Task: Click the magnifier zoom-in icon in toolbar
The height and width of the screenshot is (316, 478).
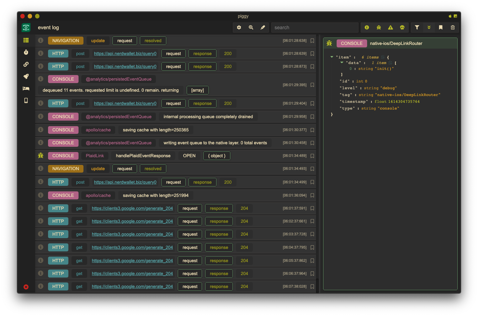Action: [251, 27]
